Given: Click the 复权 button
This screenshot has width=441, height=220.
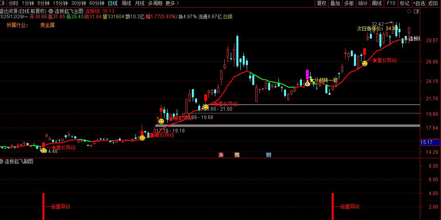Looking at the screenshot, I should click(x=322, y=3).
